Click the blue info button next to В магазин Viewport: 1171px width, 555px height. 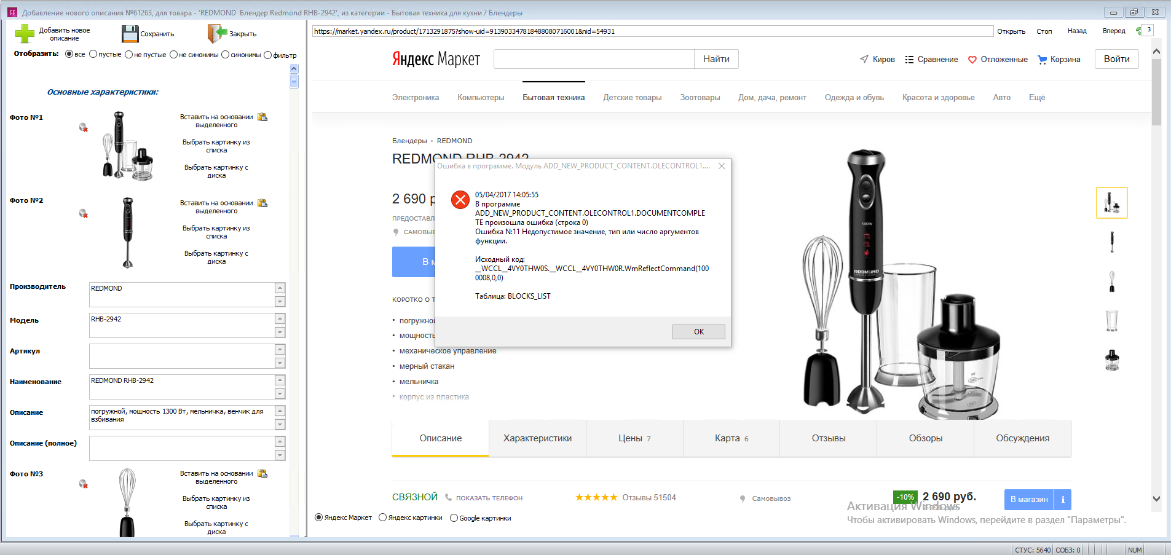pyautogui.click(x=1063, y=499)
